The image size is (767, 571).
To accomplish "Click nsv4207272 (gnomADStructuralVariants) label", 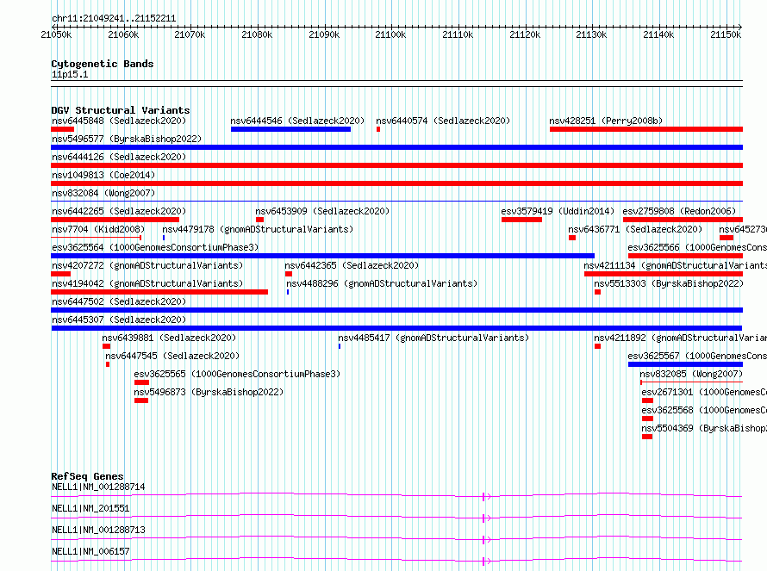I will [147, 265].
